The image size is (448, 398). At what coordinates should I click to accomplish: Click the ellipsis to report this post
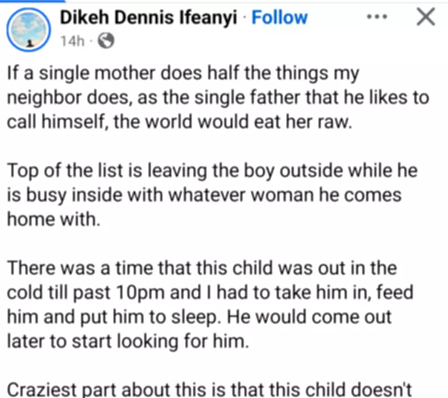click(x=377, y=17)
